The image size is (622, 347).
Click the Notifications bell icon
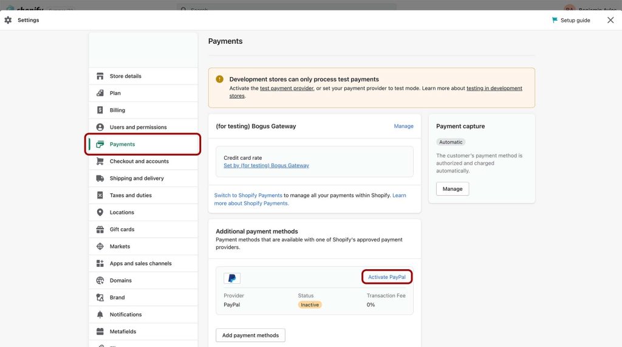100,314
